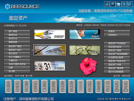This screenshot has width=134, height=101.
Task: Switch to 系统管理 module tab
Action: [8, 86]
